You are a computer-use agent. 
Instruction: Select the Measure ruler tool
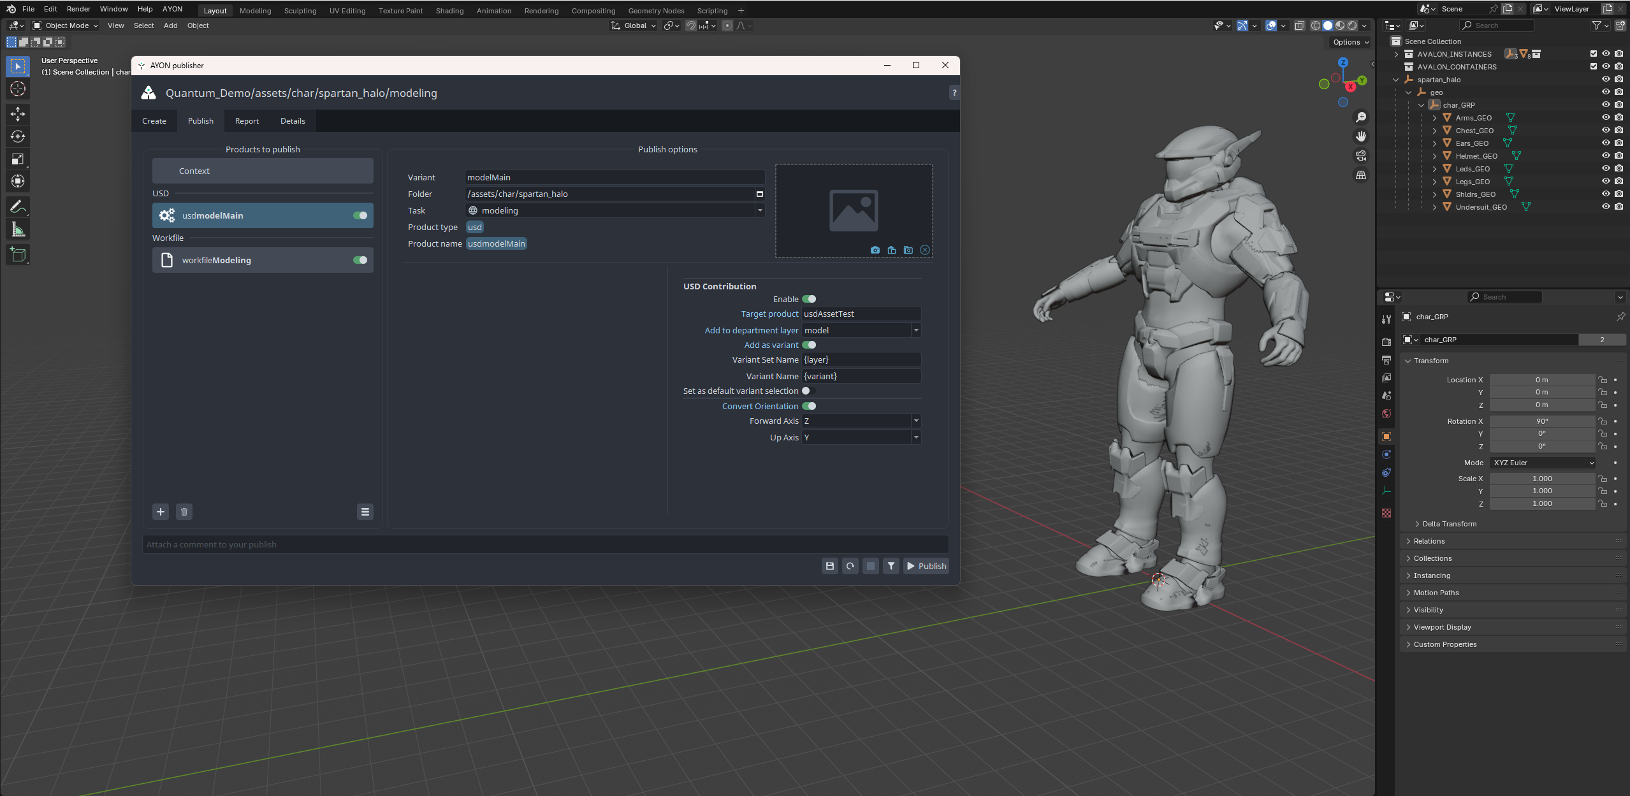coord(18,229)
